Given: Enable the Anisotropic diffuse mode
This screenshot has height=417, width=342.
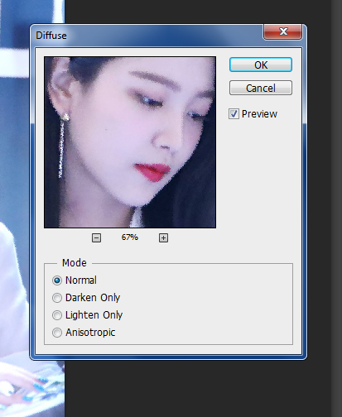Looking at the screenshot, I should pos(57,333).
